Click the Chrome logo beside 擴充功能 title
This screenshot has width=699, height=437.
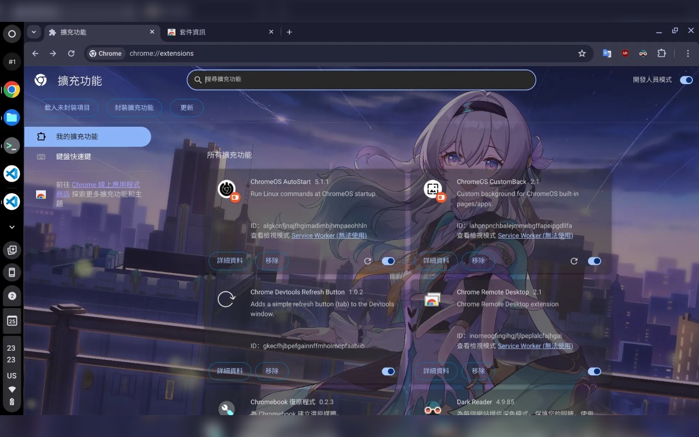pos(40,80)
